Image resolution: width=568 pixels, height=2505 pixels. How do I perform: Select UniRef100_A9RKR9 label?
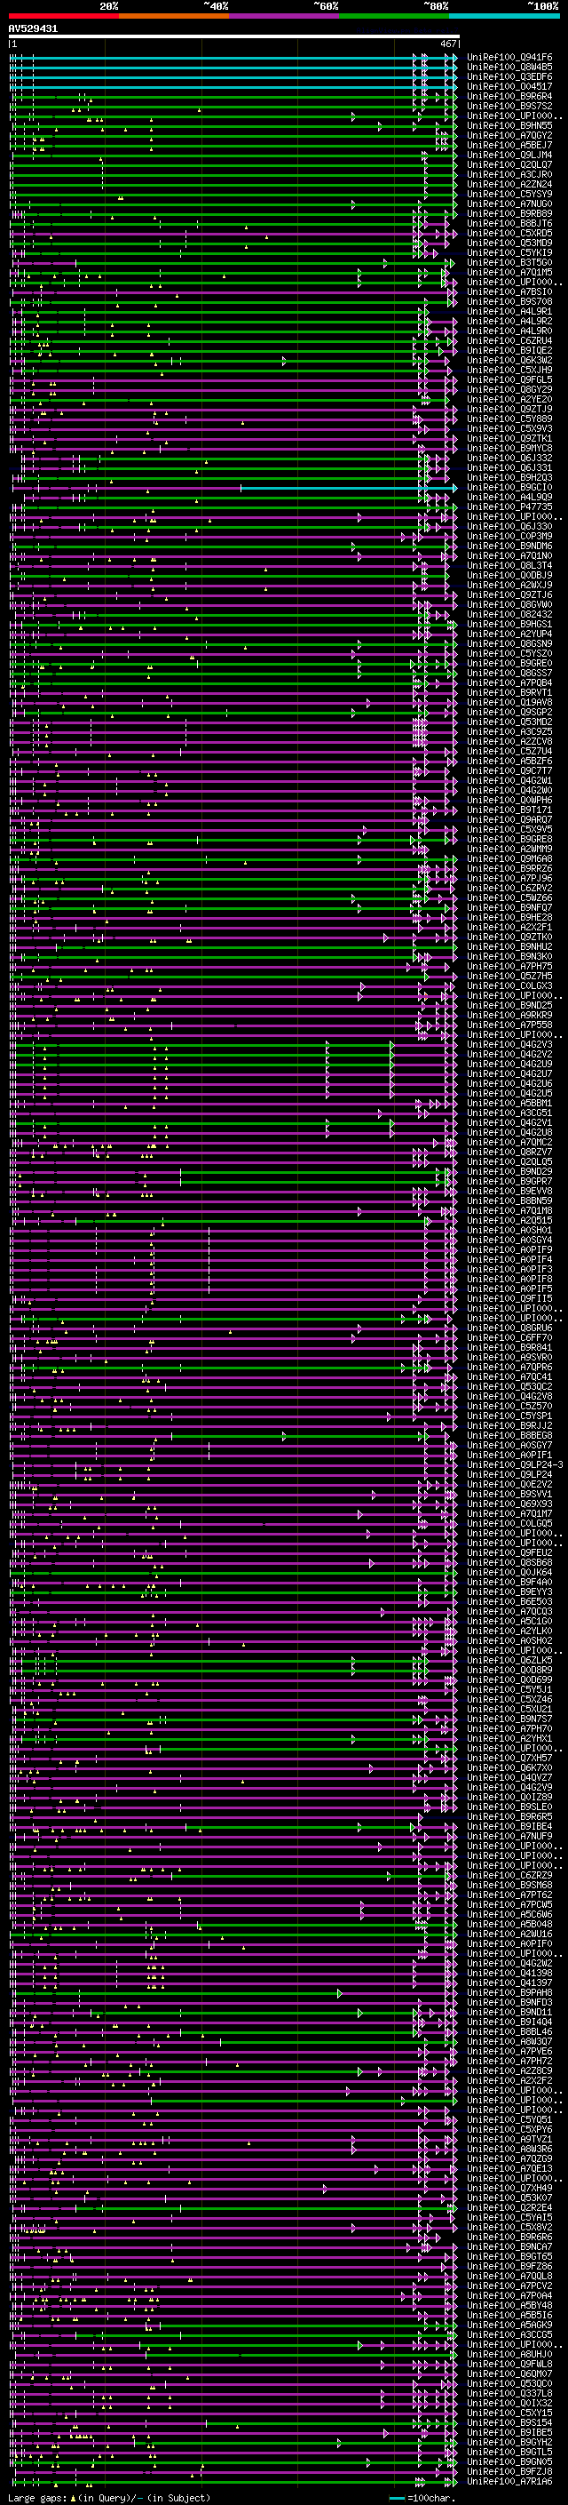pos(509,1015)
